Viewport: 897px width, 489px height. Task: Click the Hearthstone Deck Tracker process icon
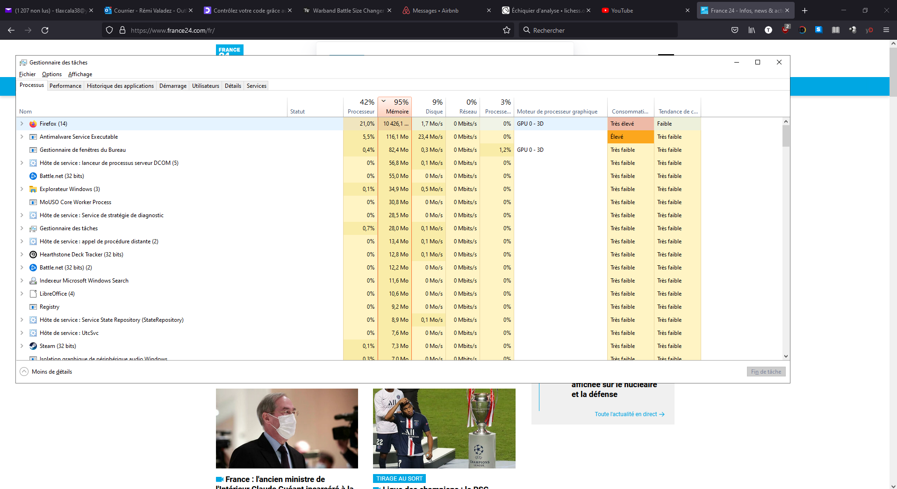click(33, 255)
